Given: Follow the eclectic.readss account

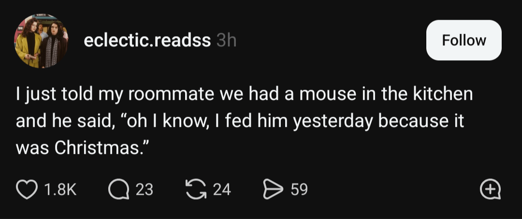Looking at the screenshot, I should (464, 40).
